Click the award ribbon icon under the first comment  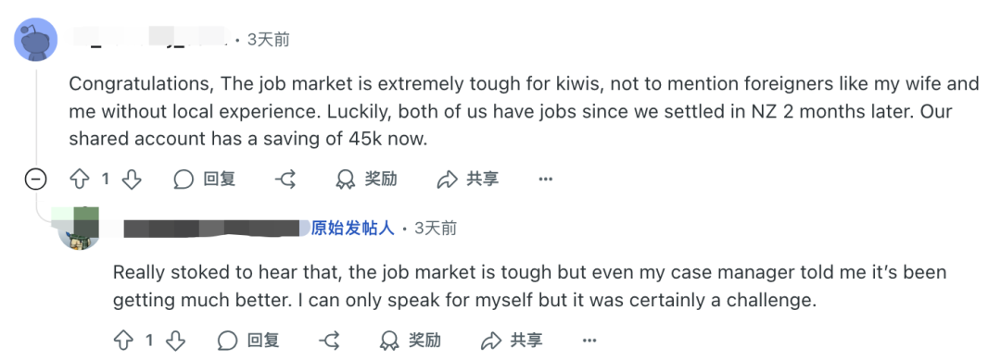click(x=346, y=180)
